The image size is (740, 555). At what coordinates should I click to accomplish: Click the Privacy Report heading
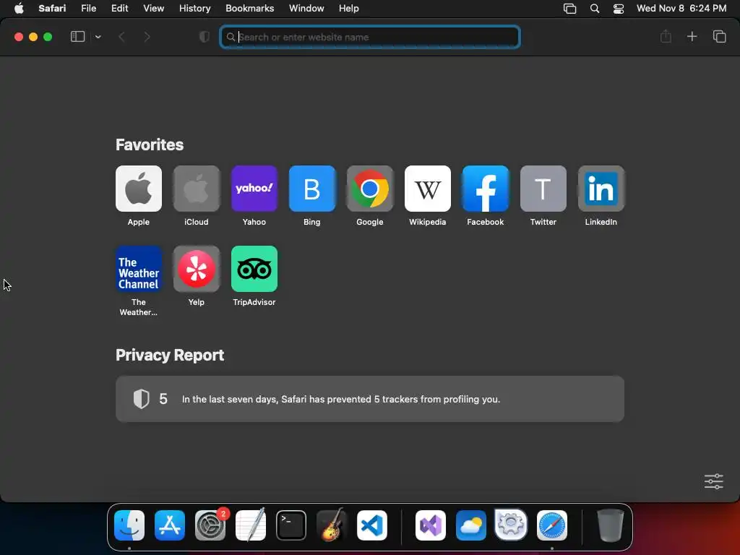(170, 355)
